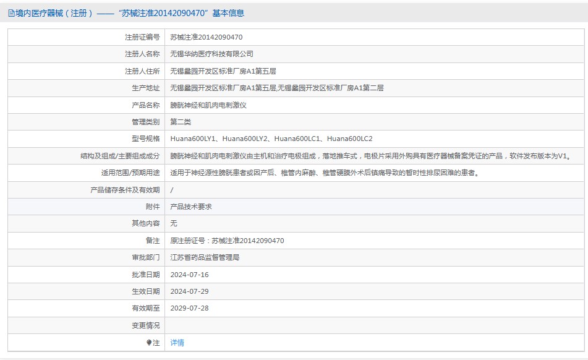The height and width of the screenshot is (360, 588).
Task: Click the 适用范围/预期用途 description text
Action: pos(325,173)
